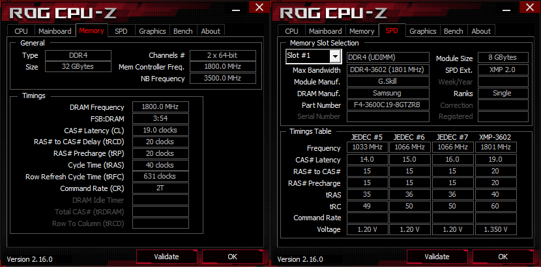The width and height of the screenshot is (541, 267).
Task: Open Mainboard tab in left window
Action: coord(55,31)
